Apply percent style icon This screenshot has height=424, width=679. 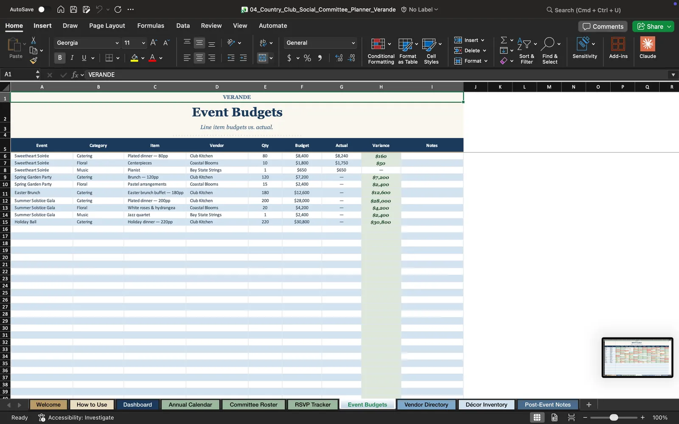(307, 58)
